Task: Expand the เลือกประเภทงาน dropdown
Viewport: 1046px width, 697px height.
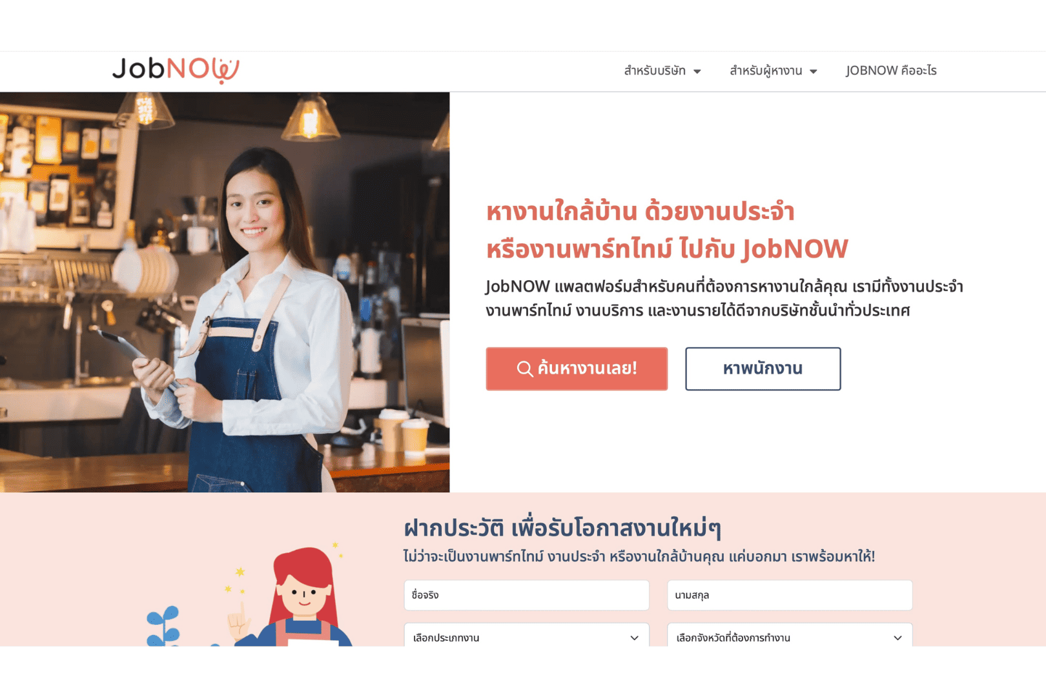Action: [x=526, y=635]
